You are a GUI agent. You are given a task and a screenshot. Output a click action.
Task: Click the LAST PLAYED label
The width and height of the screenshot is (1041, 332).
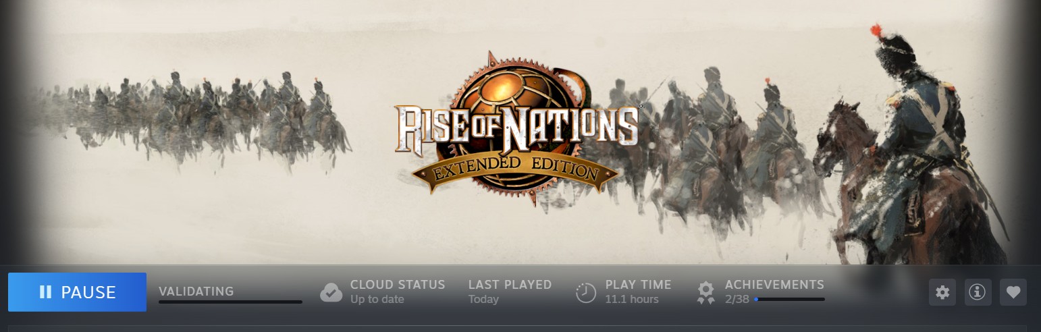(x=510, y=285)
